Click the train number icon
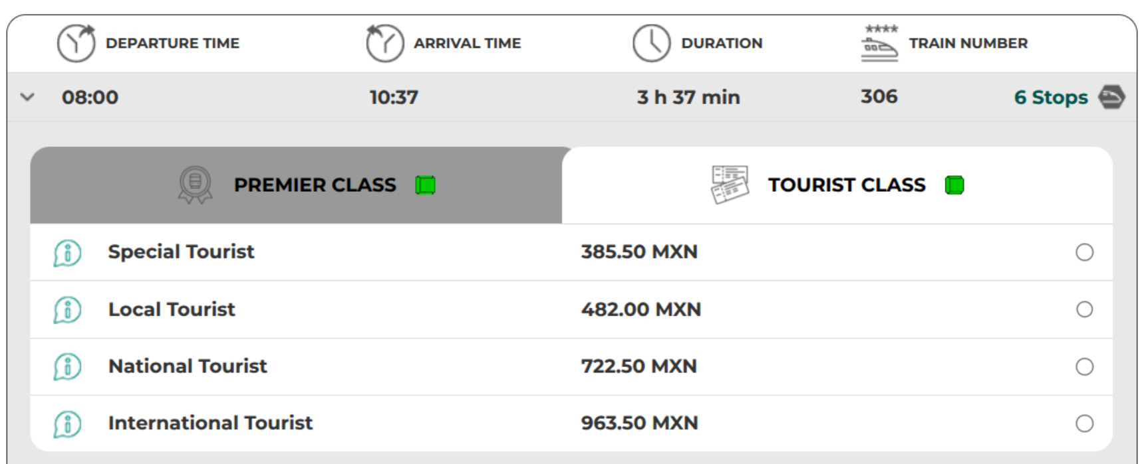The height and width of the screenshot is (464, 1142). [880, 43]
